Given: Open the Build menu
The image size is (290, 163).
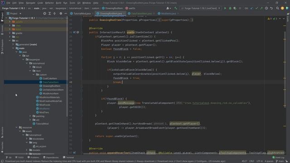Looking at the screenshot, I should tap(58, 3).
